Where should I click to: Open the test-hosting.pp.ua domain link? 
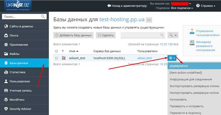pos(122,20)
